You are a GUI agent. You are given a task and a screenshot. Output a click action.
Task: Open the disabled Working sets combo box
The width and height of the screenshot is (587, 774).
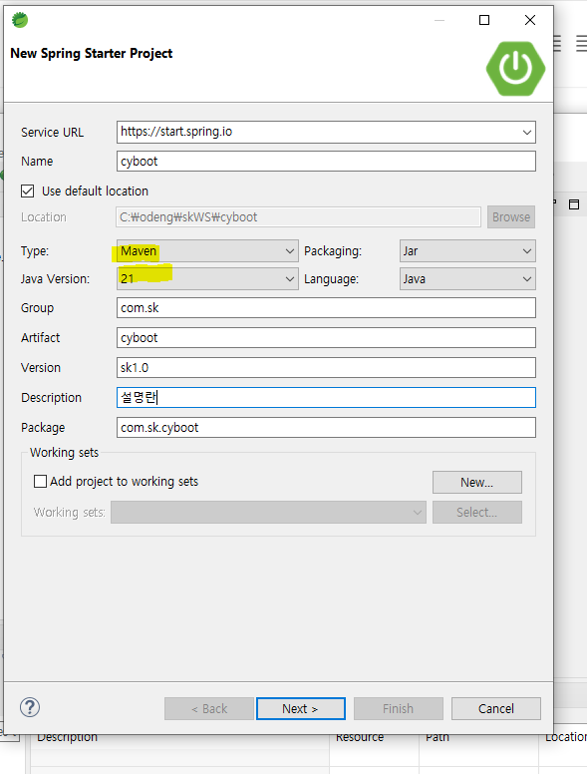click(x=268, y=513)
